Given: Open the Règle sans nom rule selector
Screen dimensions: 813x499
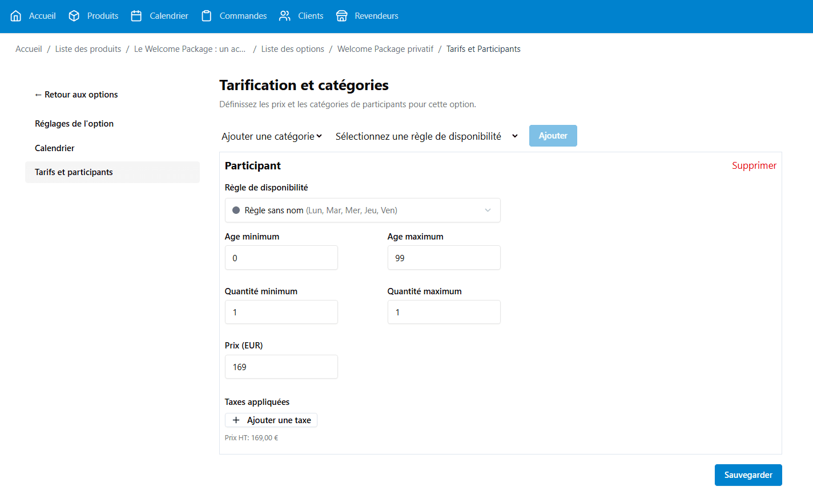Looking at the screenshot, I should [x=363, y=210].
